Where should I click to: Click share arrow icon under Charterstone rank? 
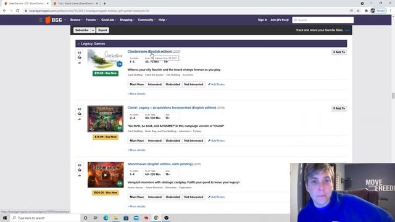(80, 63)
